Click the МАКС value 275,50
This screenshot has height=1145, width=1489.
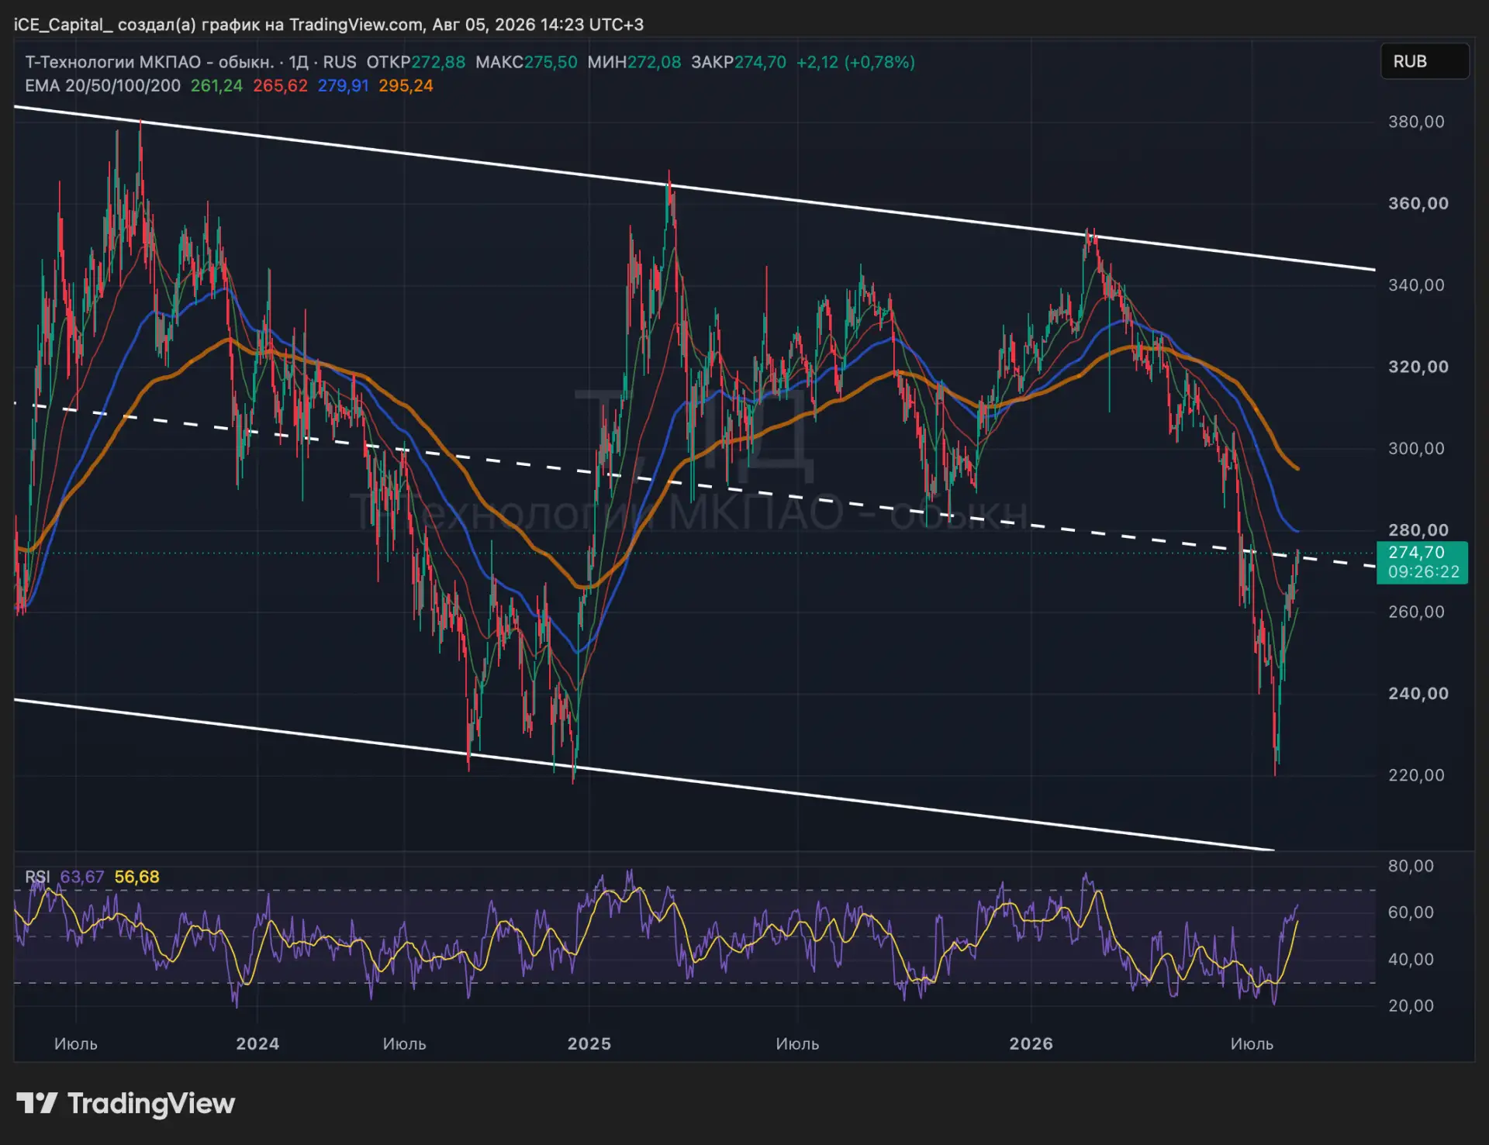point(551,62)
